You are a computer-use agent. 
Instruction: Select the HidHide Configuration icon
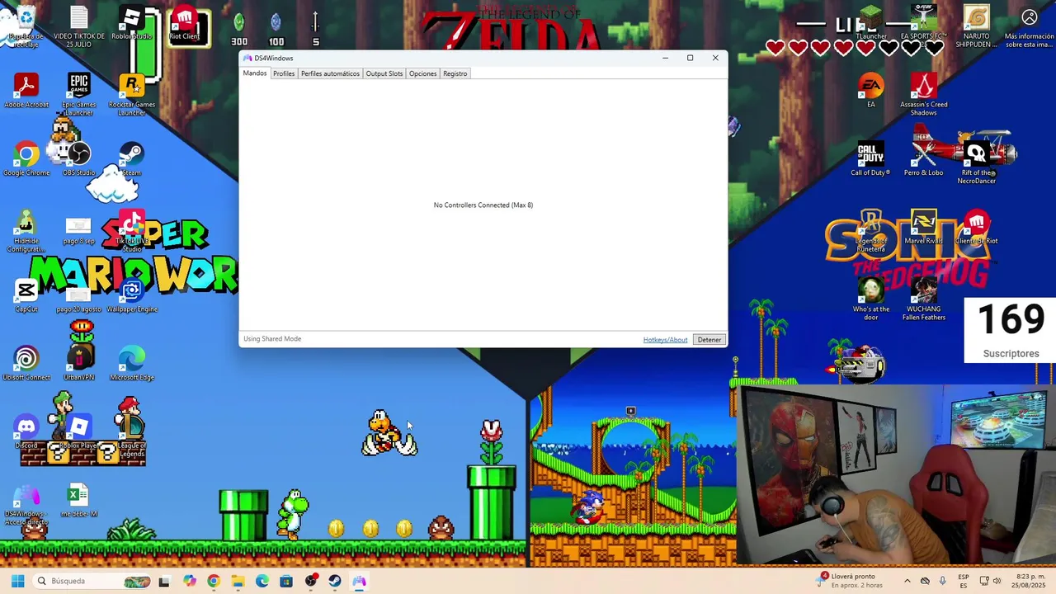(26, 230)
